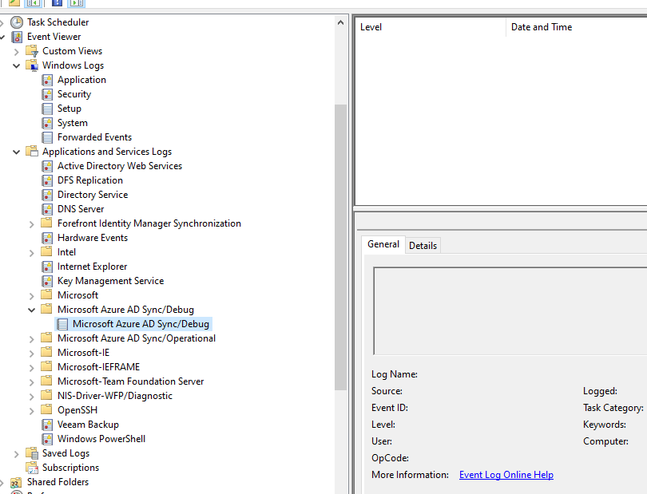Click the Intel folder icon
Screen dimensions: 647x494
click(x=46, y=252)
